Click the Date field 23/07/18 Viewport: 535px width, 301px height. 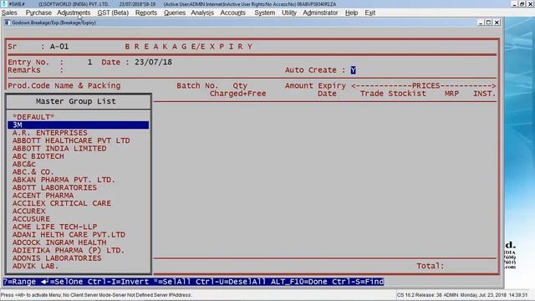point(153,62)
